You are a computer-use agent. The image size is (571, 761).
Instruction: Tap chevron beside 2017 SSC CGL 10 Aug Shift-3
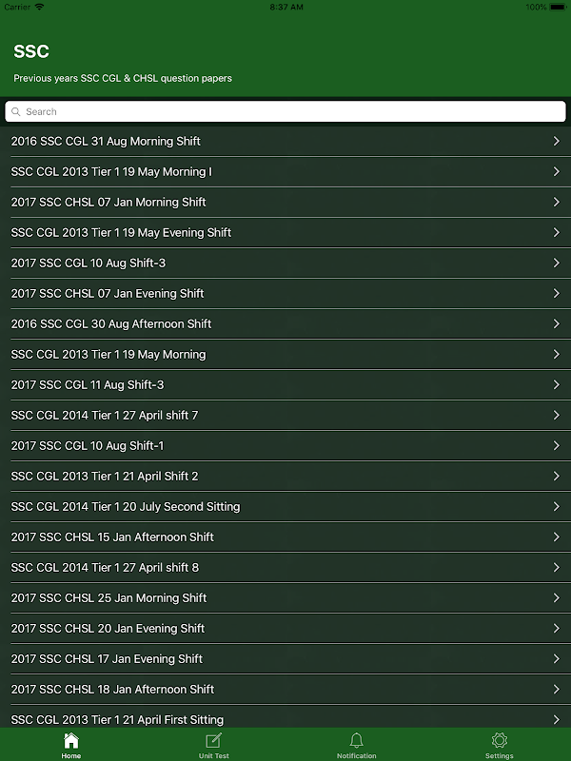coord(556,263)
